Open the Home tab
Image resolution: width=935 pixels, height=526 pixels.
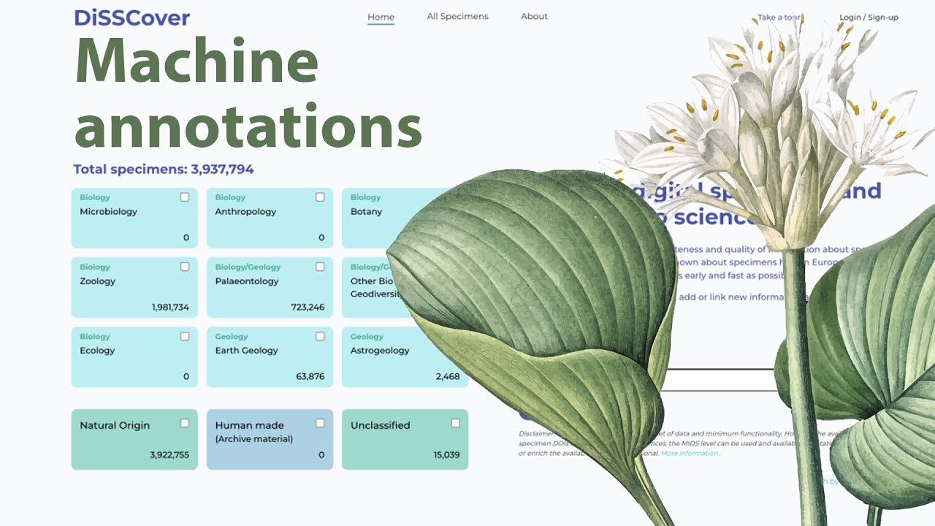381,17
